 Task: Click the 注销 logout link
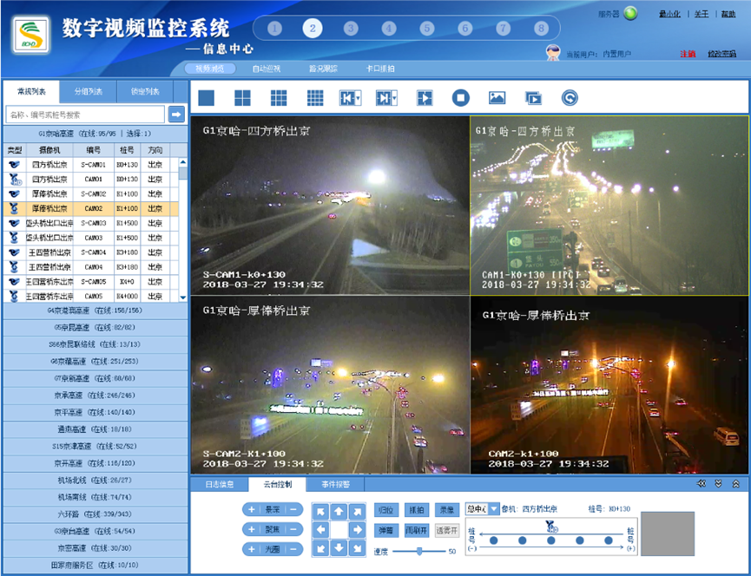[x=688, y=54]
